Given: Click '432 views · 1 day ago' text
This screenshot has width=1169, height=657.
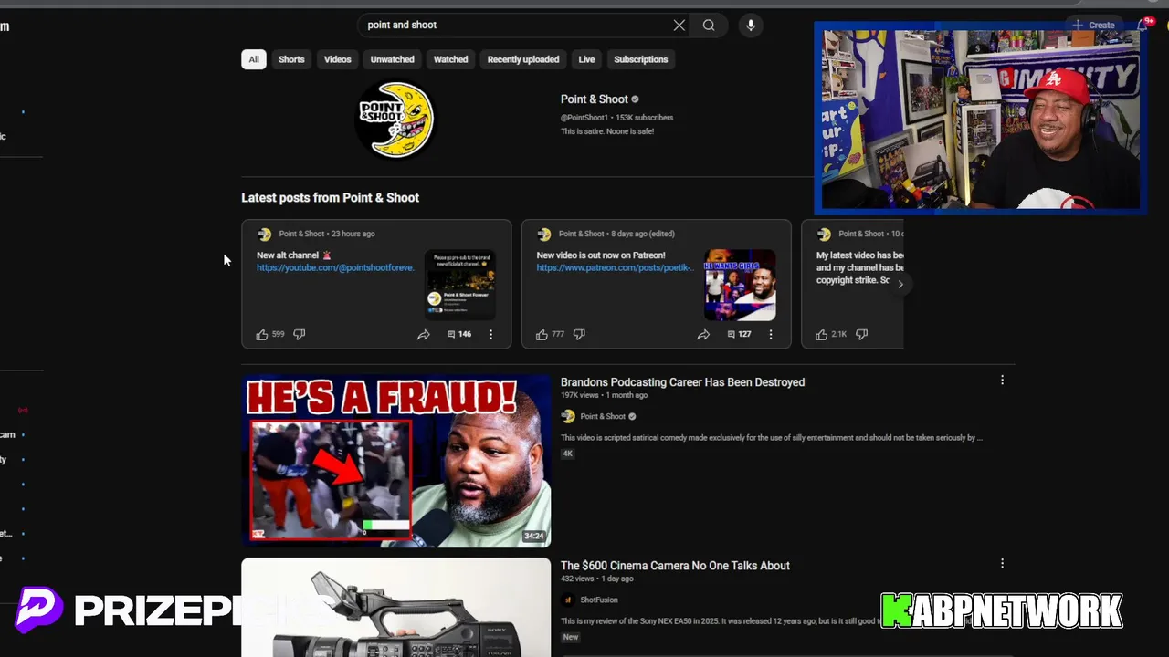Looking at the screenshot, I should (597, 579).
